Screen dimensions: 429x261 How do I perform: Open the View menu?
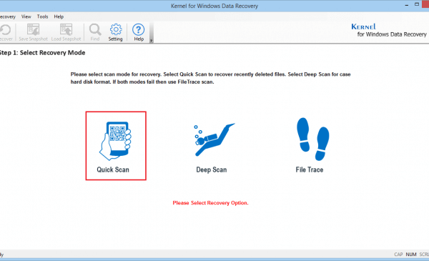click(26, 16)
